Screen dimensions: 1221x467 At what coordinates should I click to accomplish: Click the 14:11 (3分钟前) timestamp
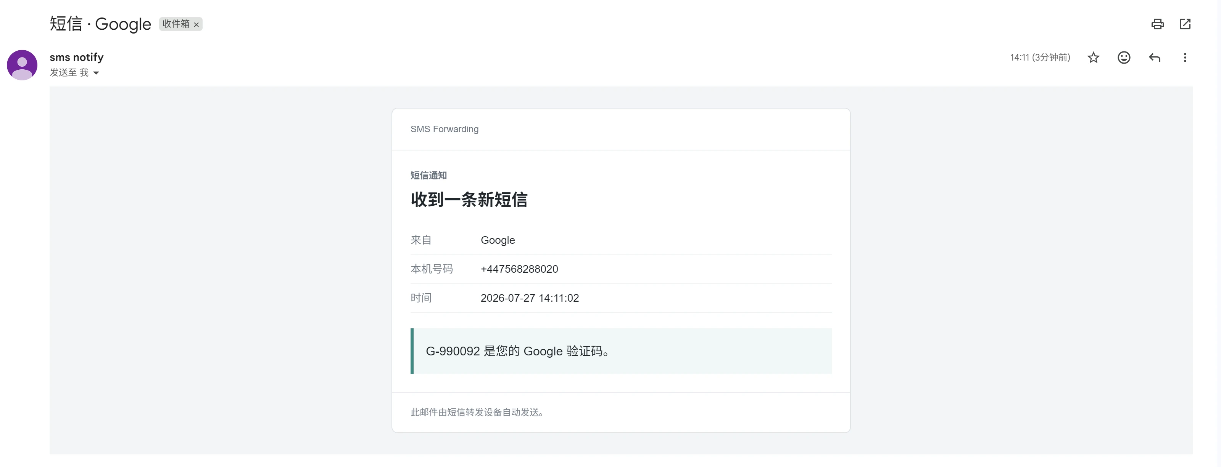pyautogui.click(x=1040, y=58)
